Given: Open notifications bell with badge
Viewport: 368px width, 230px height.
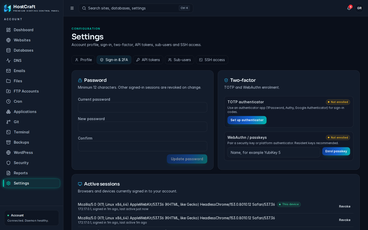Looking at the screenshot, I should coord(349,8).
